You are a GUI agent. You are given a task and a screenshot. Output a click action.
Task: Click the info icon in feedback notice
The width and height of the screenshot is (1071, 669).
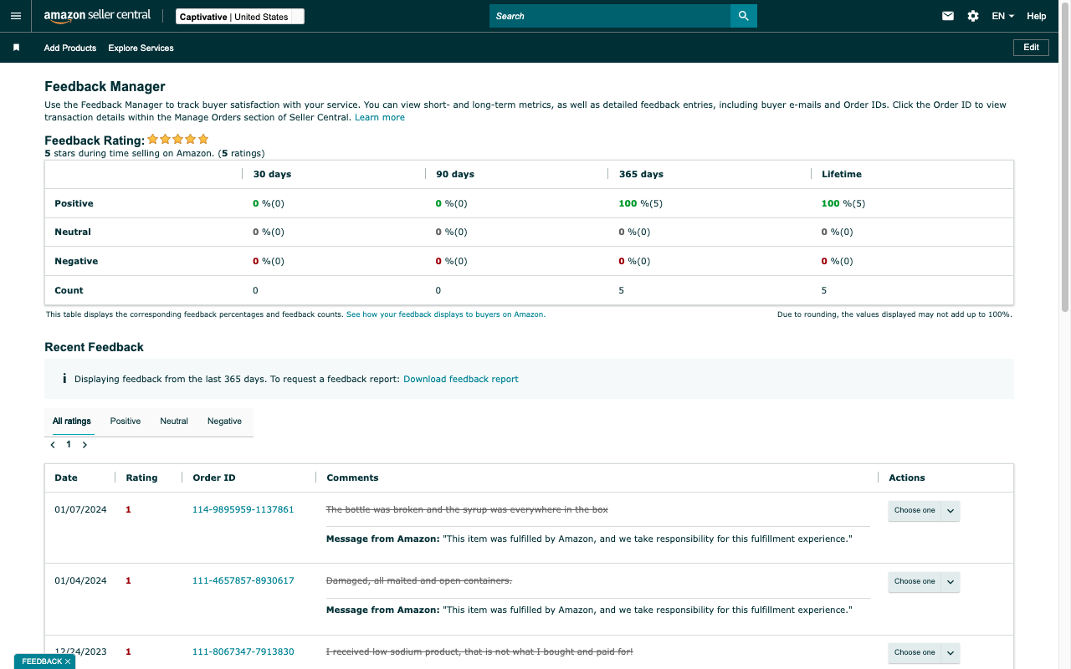click(64, 379)
